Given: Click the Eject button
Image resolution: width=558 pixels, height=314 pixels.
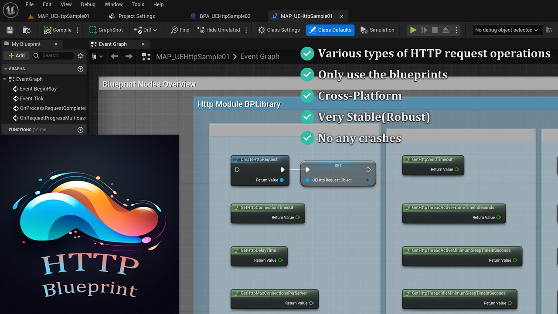Looking at the screenshot, I should click(x=446, y=30).
